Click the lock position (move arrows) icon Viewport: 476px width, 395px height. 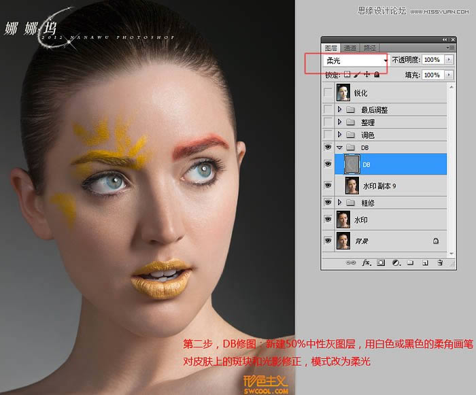[x=367, y=75]
